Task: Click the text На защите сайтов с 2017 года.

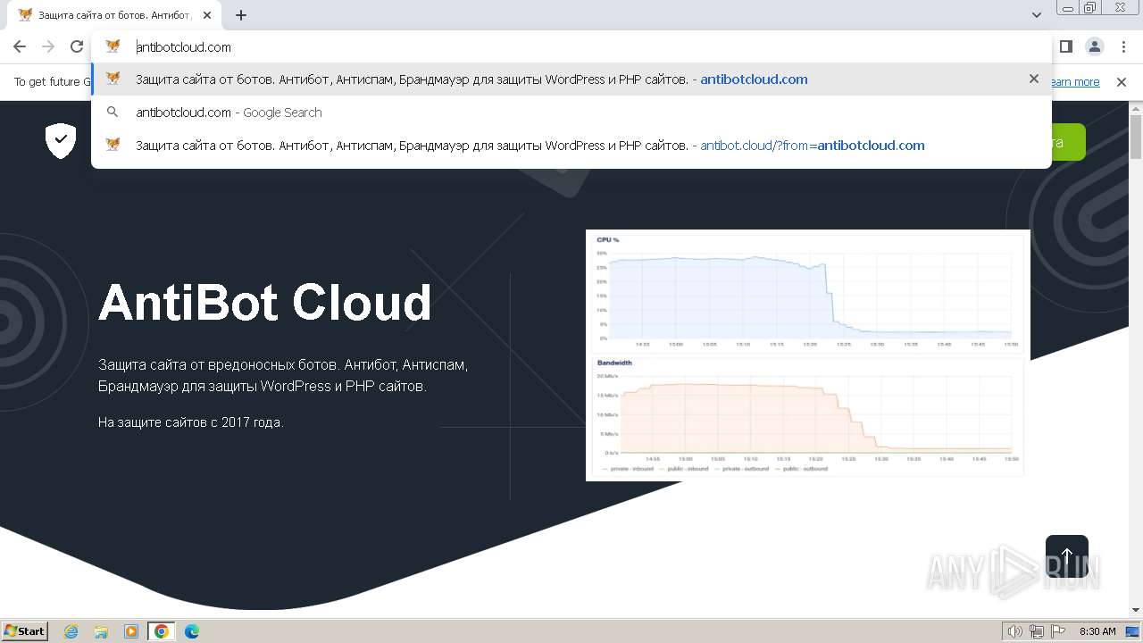Action: pos(191,422)
